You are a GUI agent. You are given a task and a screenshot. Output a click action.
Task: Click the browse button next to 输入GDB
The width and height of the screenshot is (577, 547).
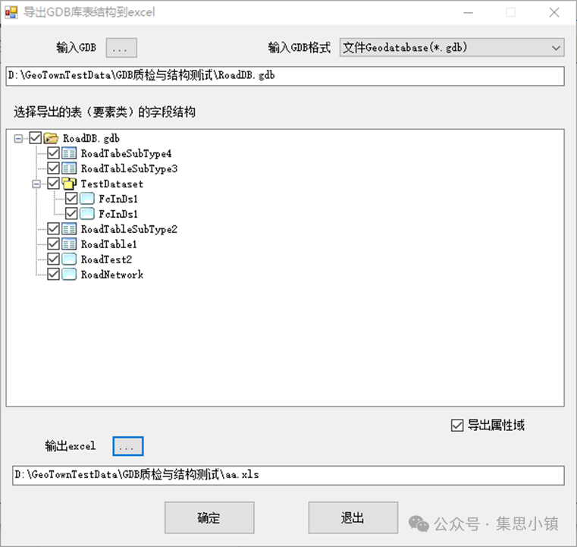click(121, 48)
